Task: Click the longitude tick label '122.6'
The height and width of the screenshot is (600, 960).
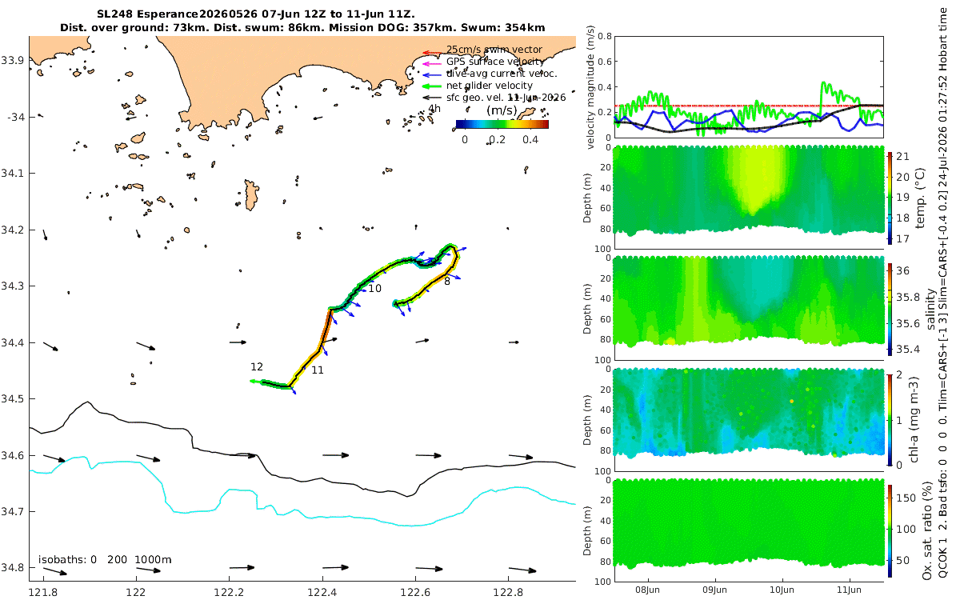Action: pyautogui.click(x=415, y=593)
